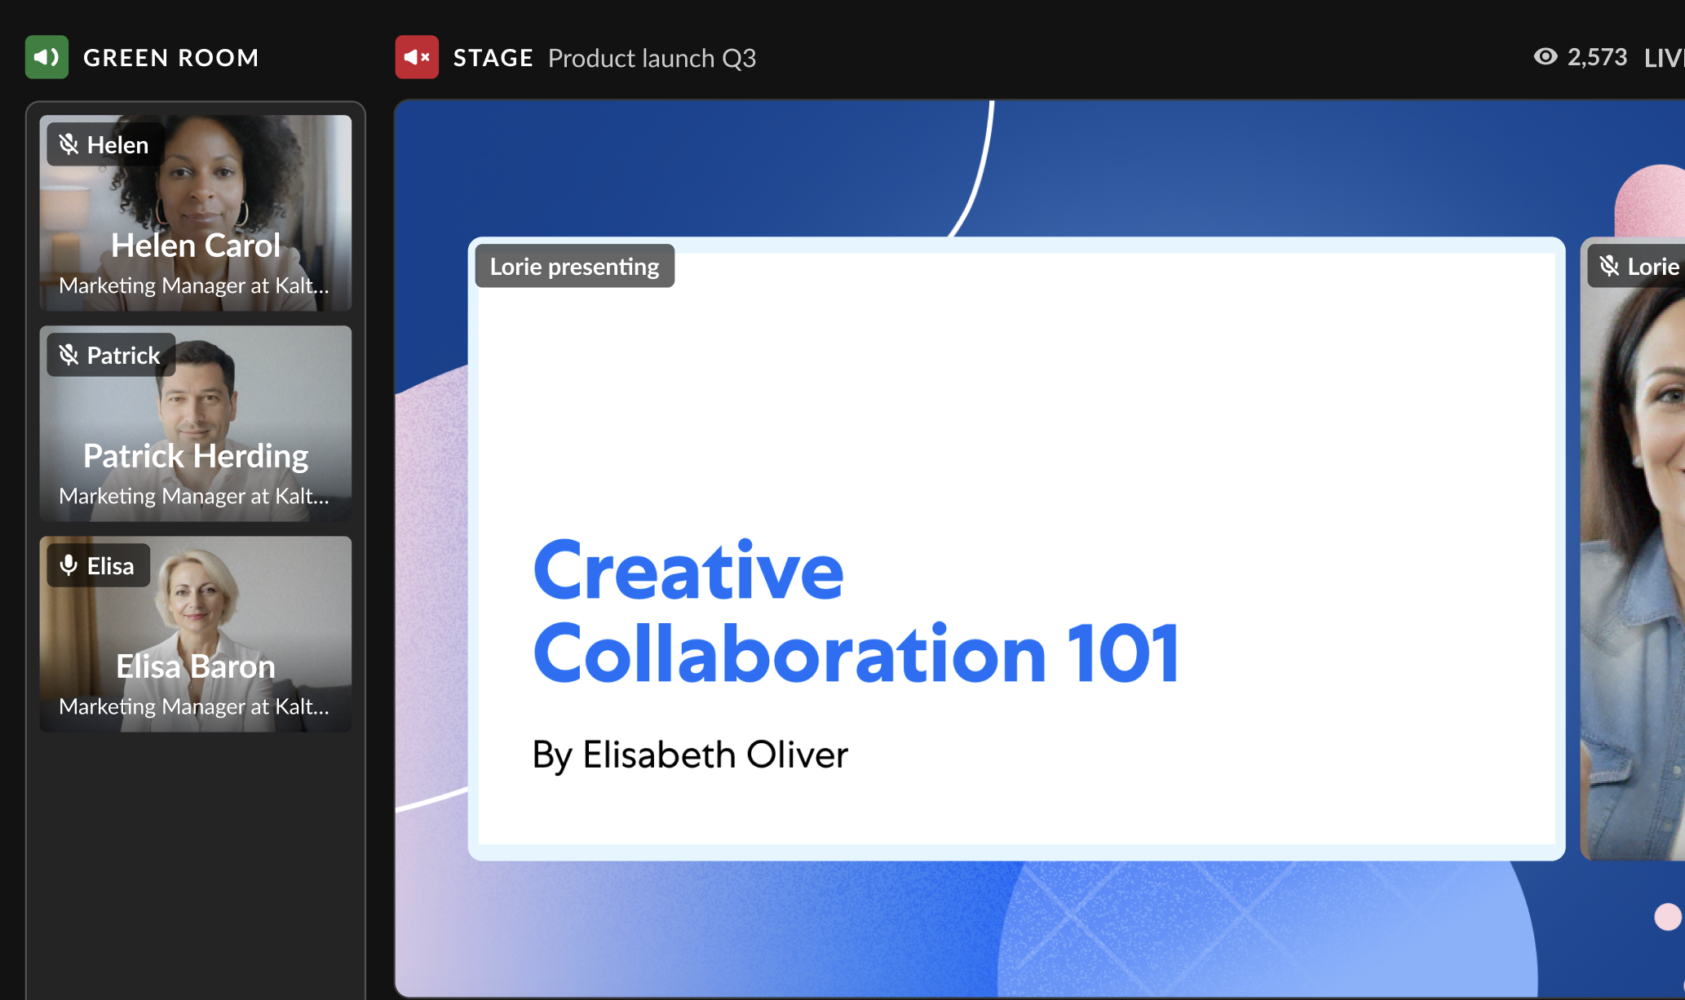Click the viewer count eye icon
Screen dimensions: 1685x1000
pos(1546,57)
